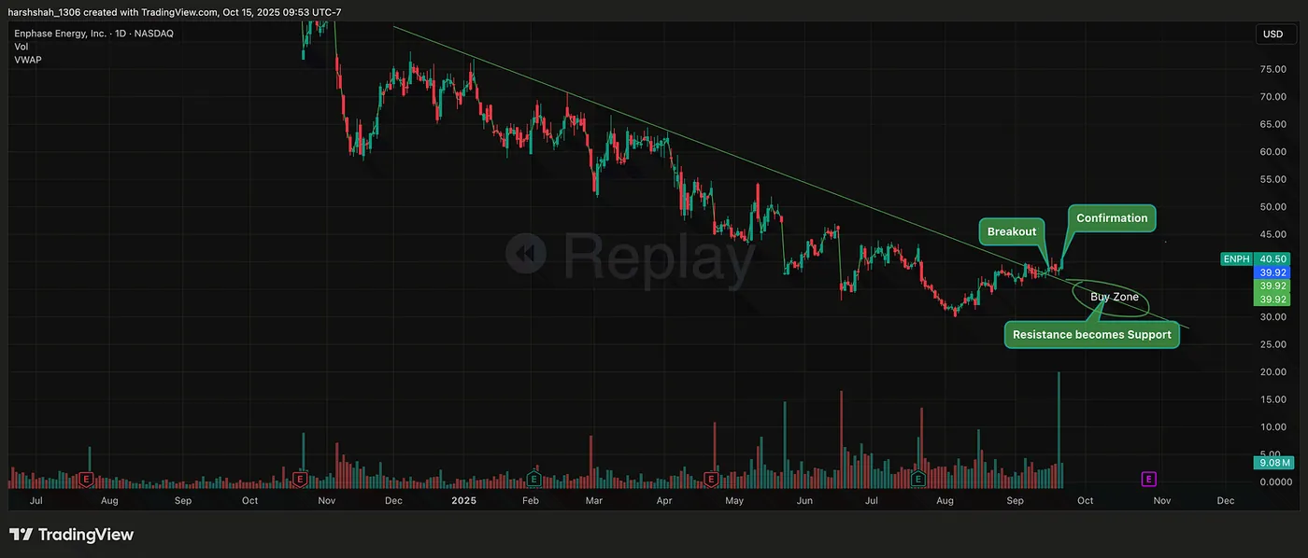The width and height of the screenshot is (1308, 558).
Task: Click the blue 39.92 price label
Action: point(1273,272)
